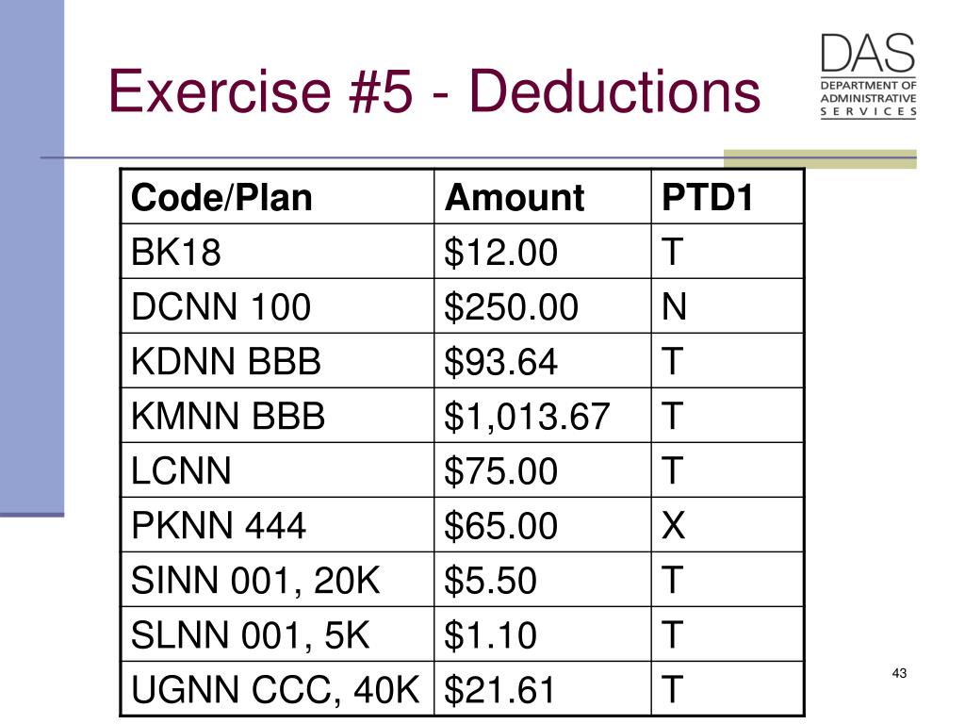Click the Code/Plan column header
Image resolution: width=965 pixels, height=724 pixels.
point(278,197)
